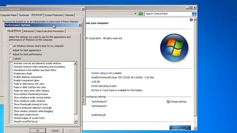Viewport: 237px width, 133px height.
Task: Click OK in Performance Options
Action: click(38, 130)
